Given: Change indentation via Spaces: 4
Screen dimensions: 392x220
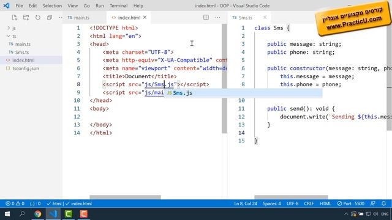Looking at the screenshot, I should [272, 204].
